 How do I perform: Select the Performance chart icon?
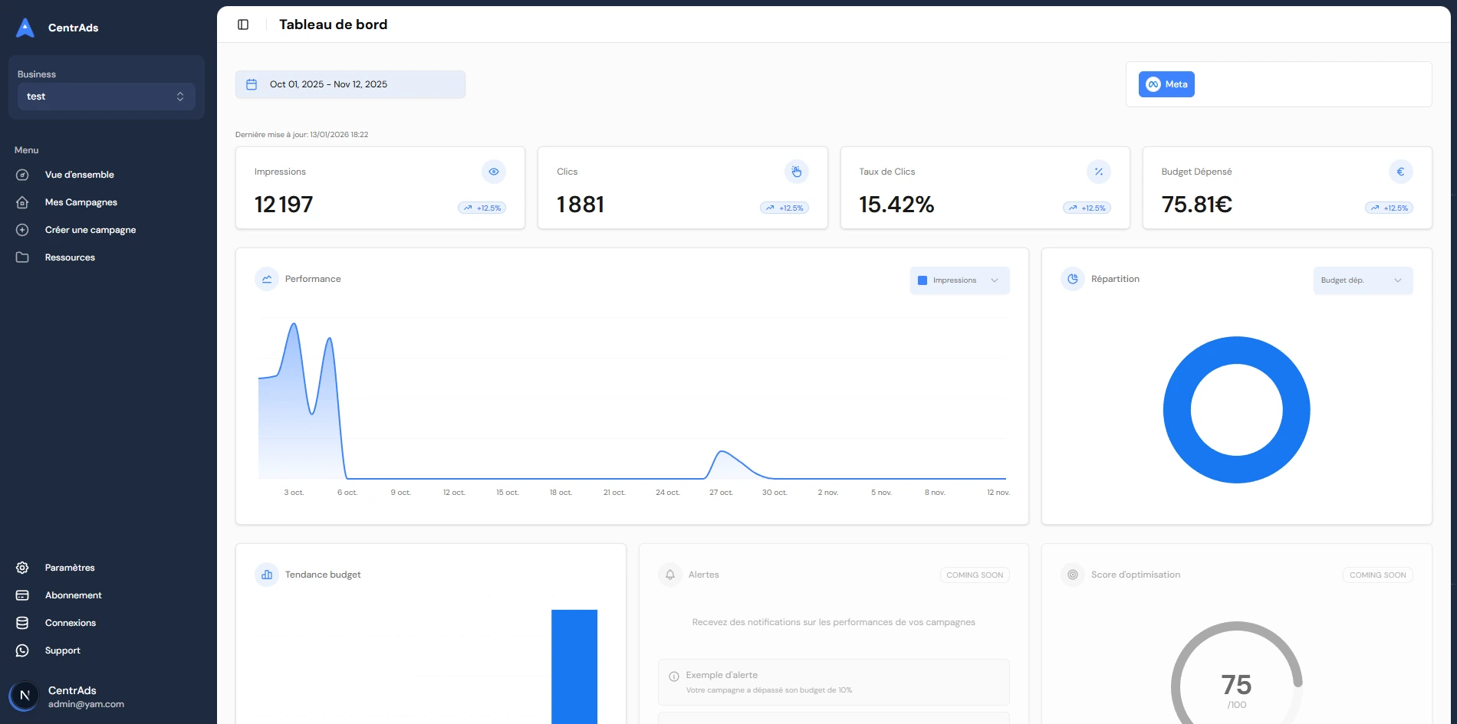(x=266, y=279)
